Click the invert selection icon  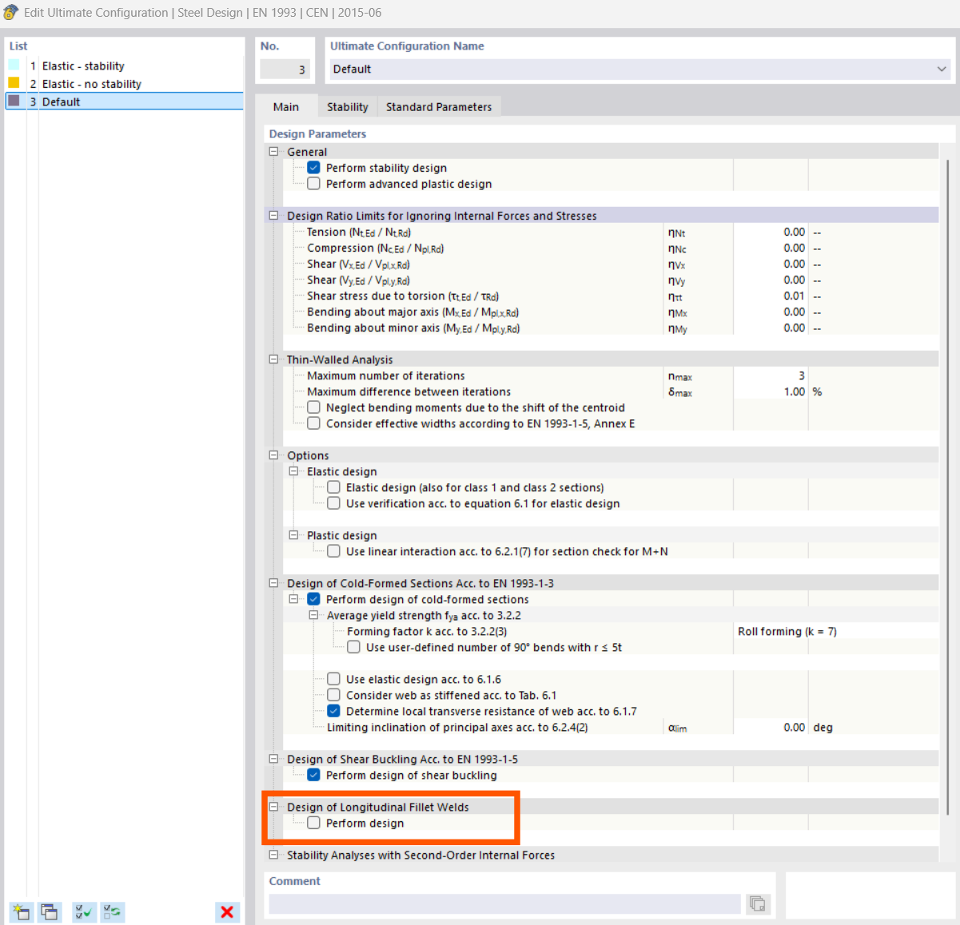pyautogui.click(x=113, y=911)
